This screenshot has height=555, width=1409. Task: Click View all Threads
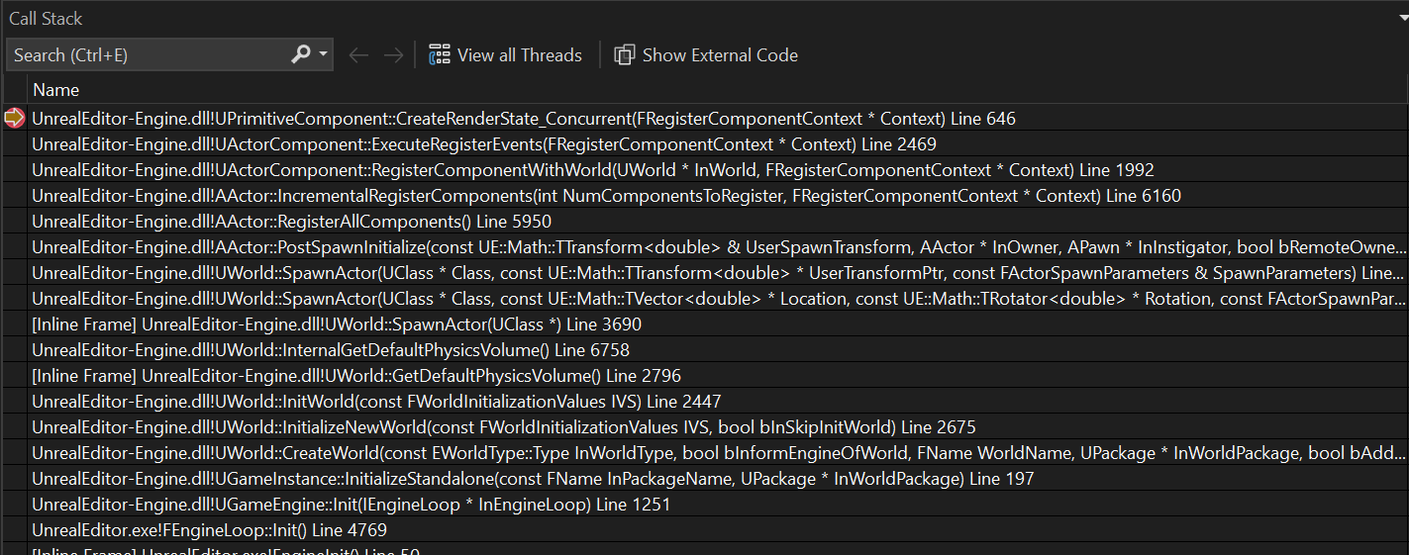(x=505, y=55)
